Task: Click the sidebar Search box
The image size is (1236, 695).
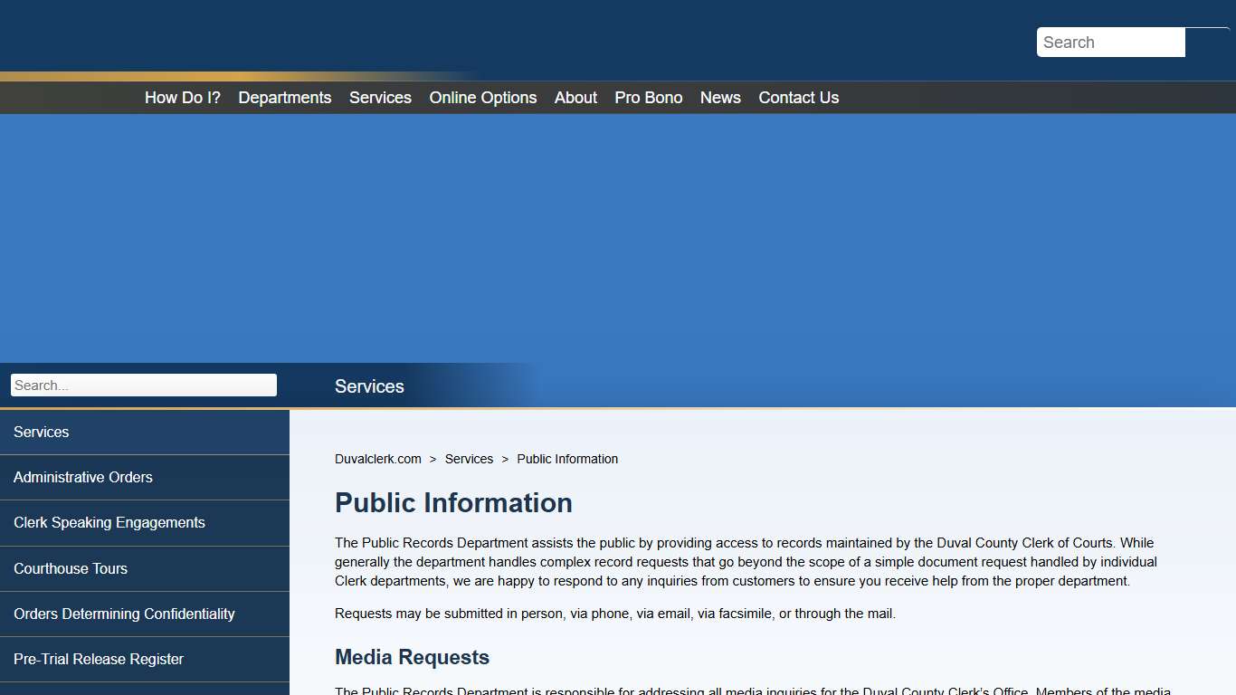Action: click(143, 385)
